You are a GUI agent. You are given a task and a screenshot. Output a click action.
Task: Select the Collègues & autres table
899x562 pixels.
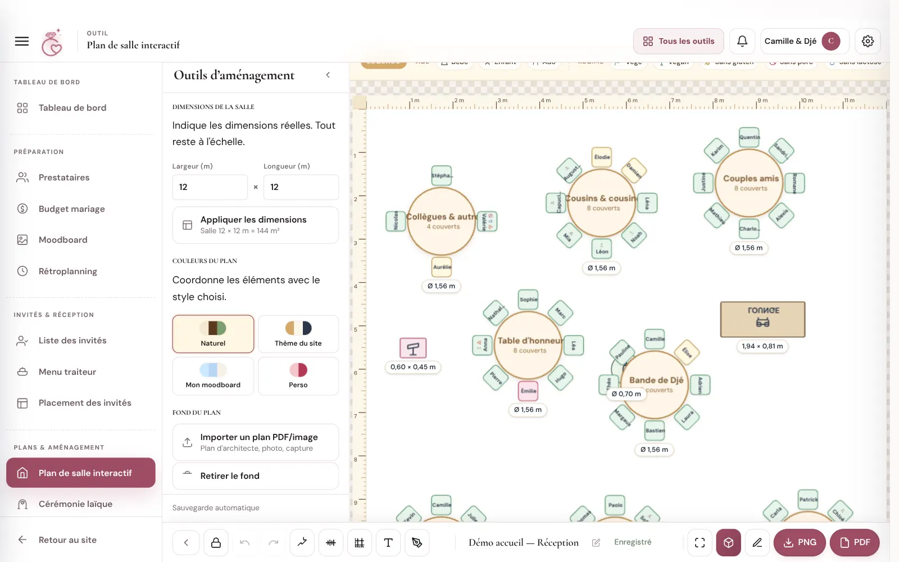coord(442,221)
